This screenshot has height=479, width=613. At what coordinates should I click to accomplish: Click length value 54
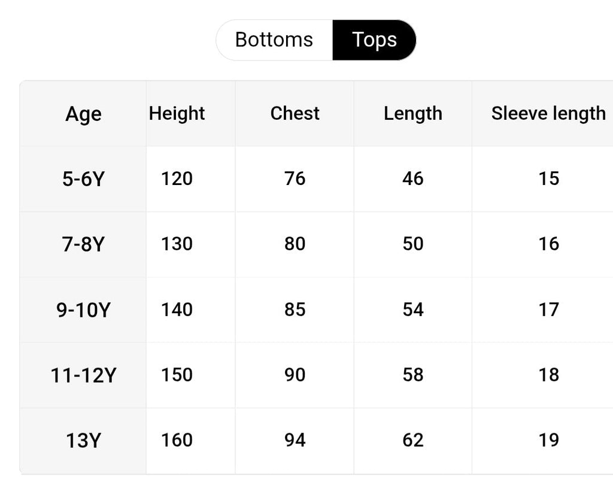[x=413, y=310]
